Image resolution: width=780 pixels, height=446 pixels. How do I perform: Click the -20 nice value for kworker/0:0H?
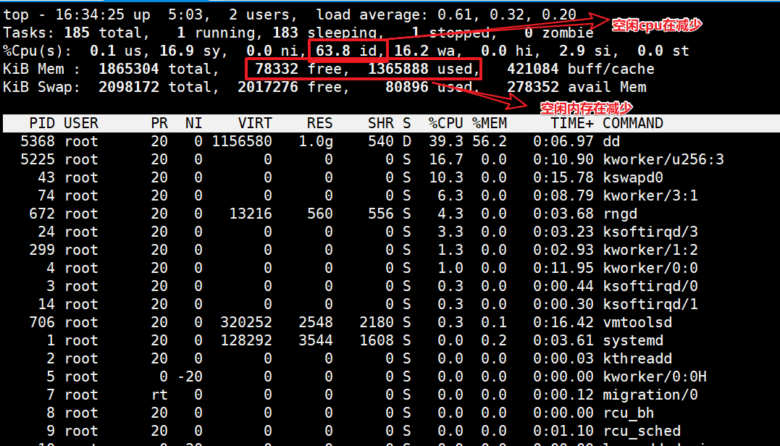coord(190,377)
